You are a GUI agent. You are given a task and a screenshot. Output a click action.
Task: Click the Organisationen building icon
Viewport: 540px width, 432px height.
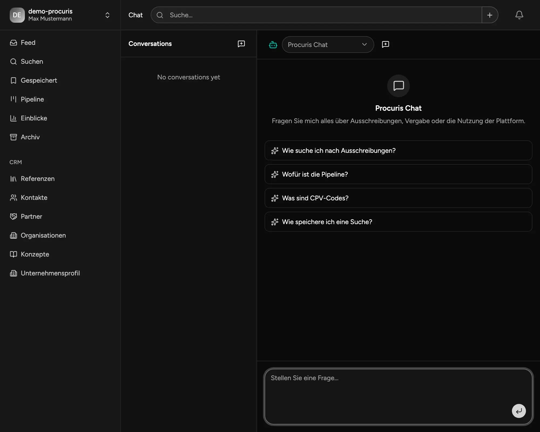tap(13, 235)
